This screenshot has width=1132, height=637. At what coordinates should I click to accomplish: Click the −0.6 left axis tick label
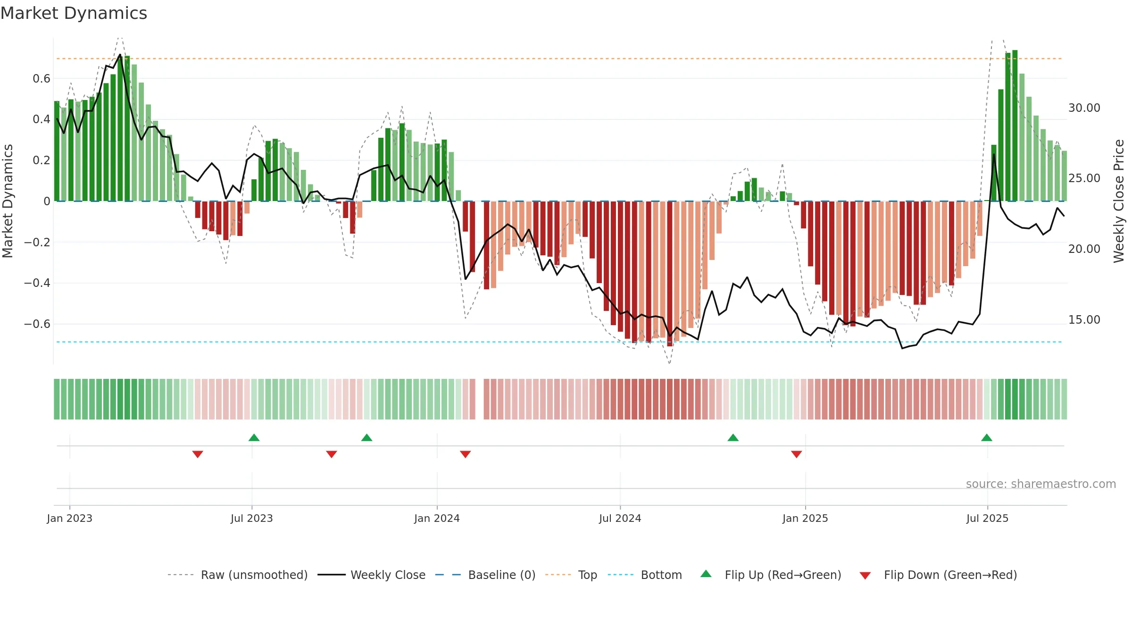(37, 324)
